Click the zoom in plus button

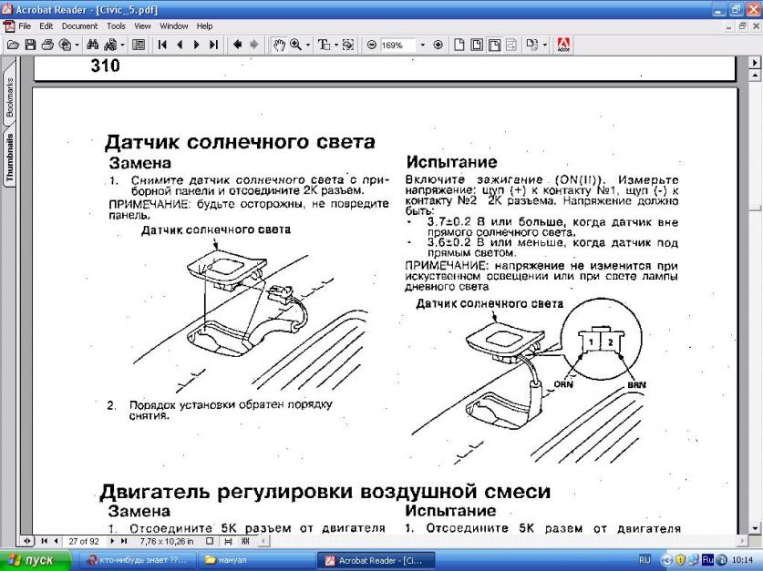438,46
